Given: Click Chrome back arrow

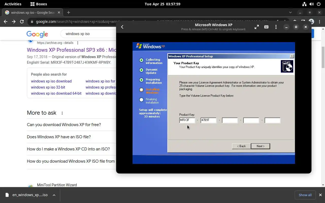Looking at the screenshot, I should coord(6,22).
